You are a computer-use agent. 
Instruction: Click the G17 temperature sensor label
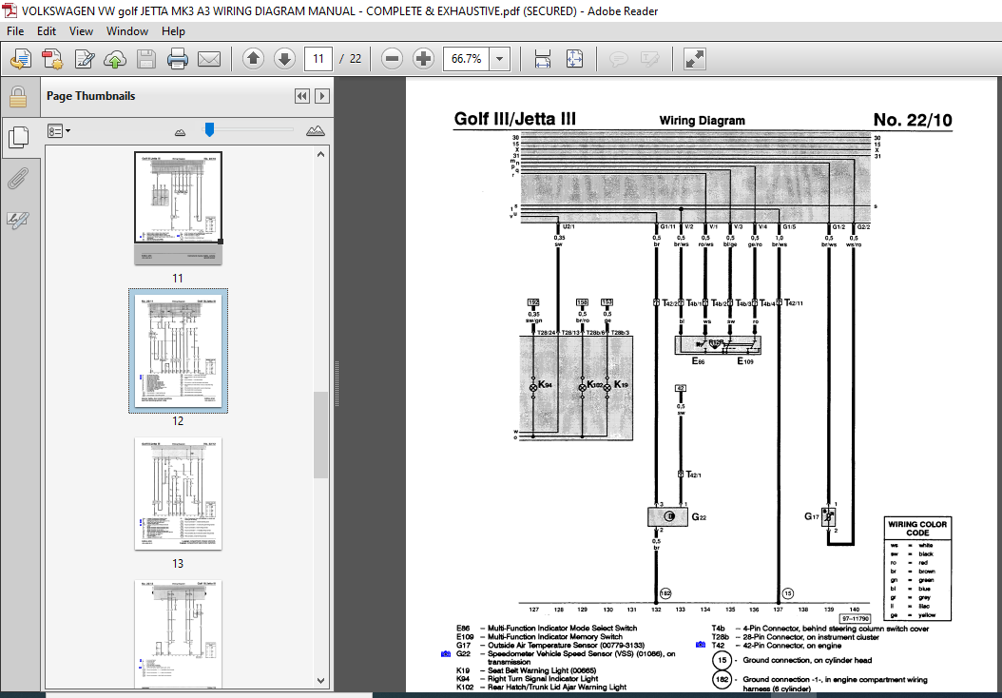coord(812,515)
